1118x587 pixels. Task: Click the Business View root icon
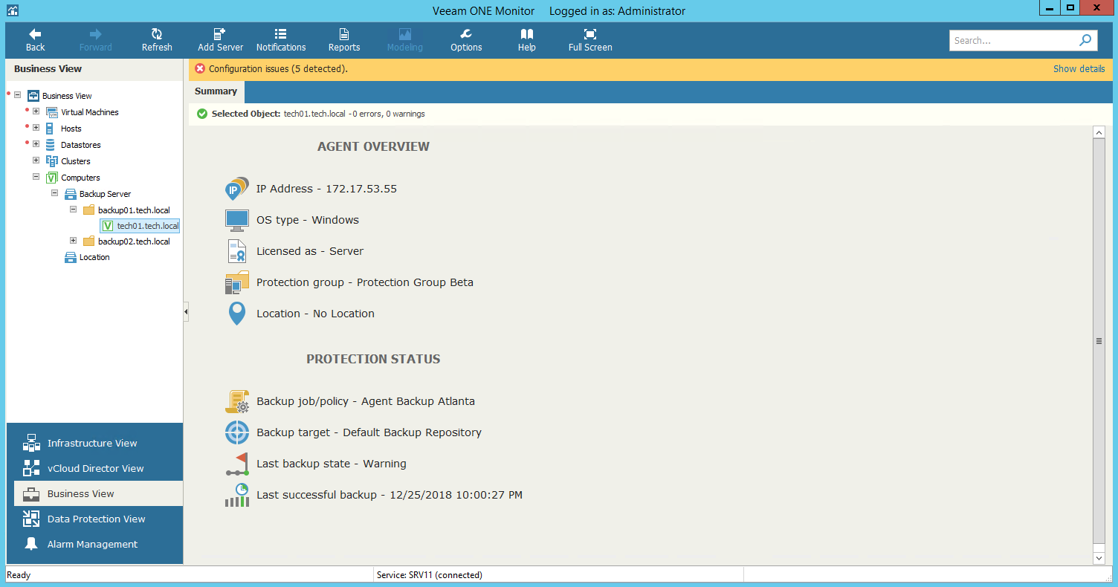[33, 96]
